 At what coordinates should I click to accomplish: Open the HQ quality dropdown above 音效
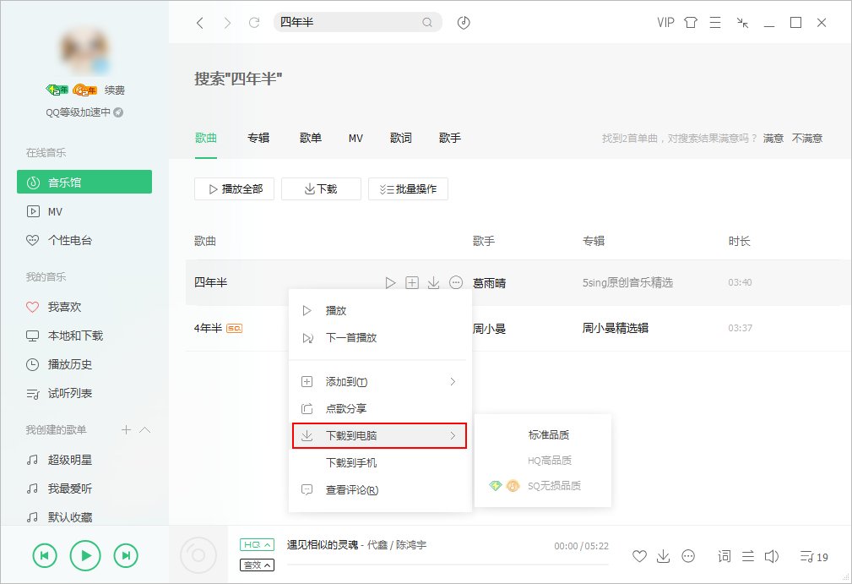coord(256,543)
